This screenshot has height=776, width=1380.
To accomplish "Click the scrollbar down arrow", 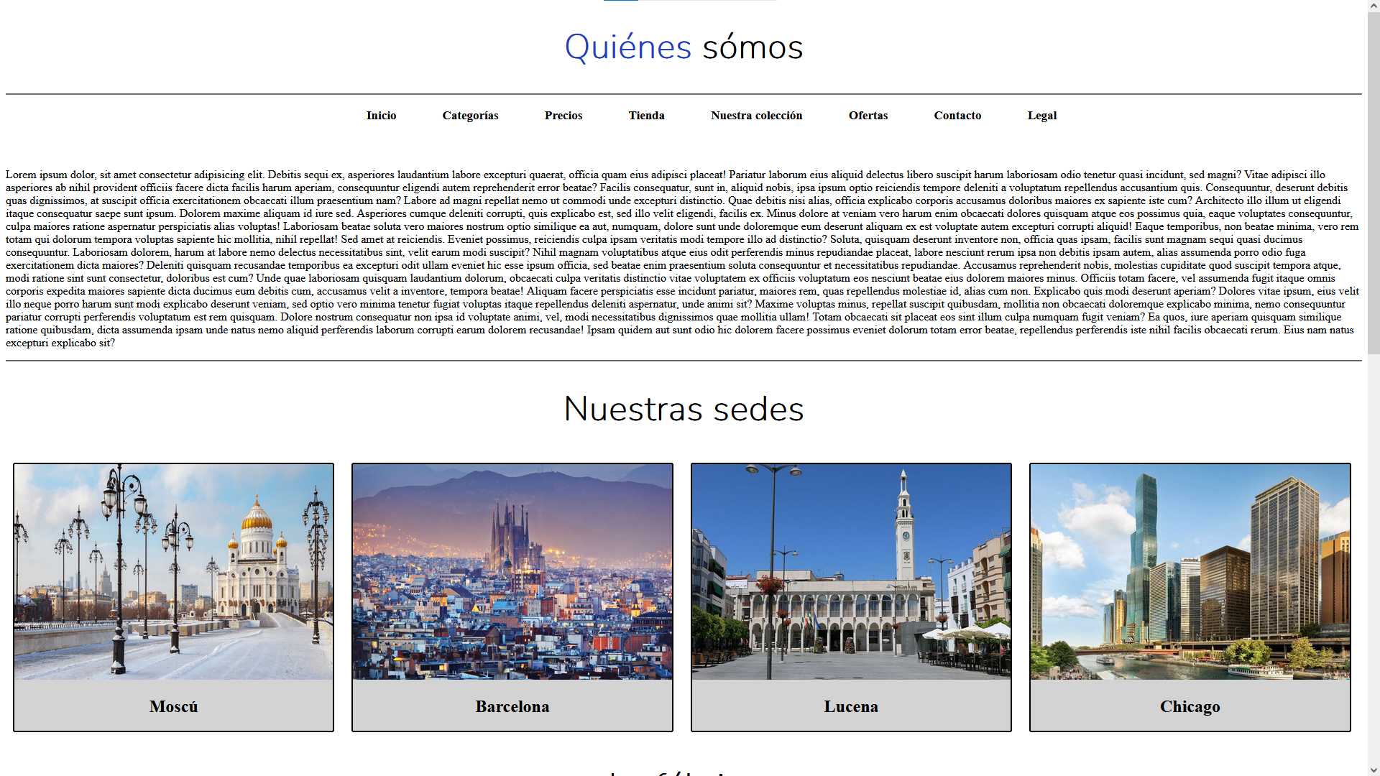I will (1374, 770).
